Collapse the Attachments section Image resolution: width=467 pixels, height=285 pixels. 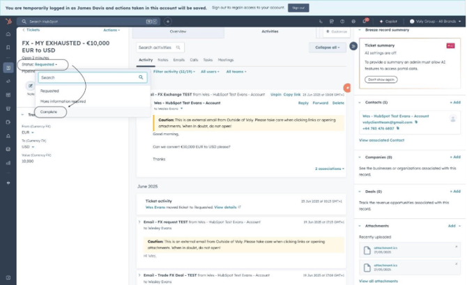(x=360, y=226)
